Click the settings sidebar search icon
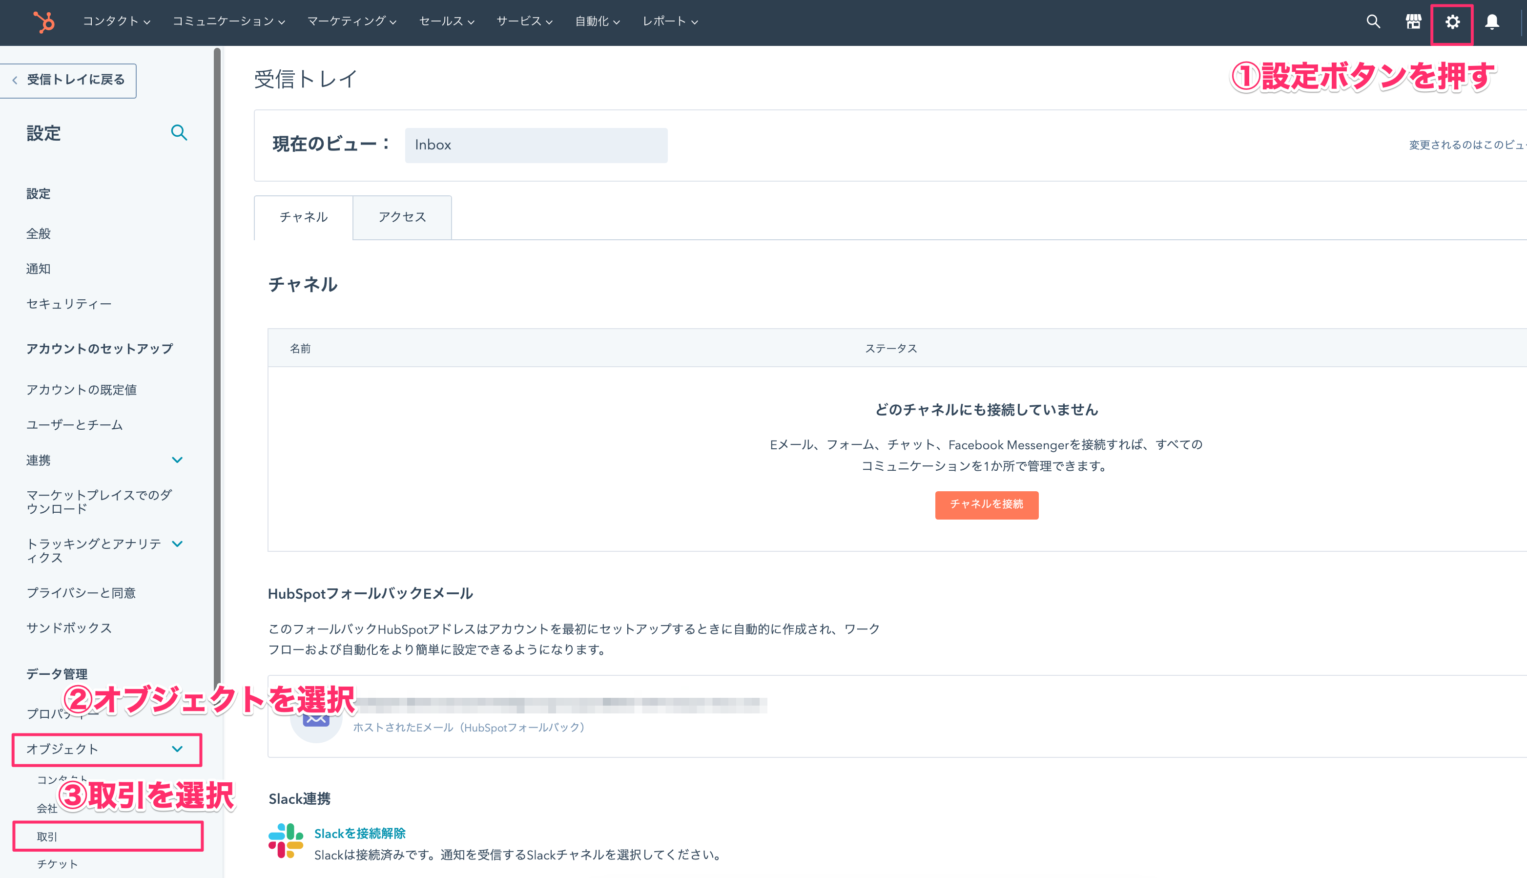 [179, 133]
